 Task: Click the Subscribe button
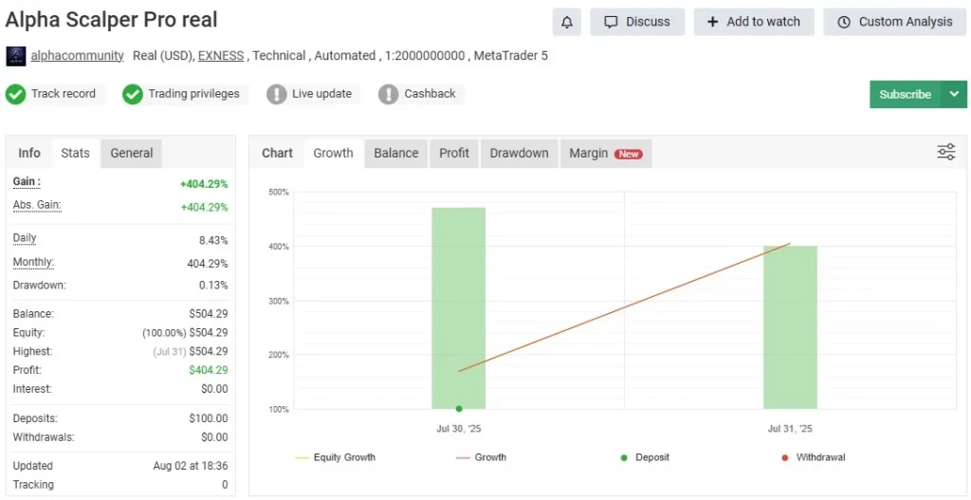[906, 94]
